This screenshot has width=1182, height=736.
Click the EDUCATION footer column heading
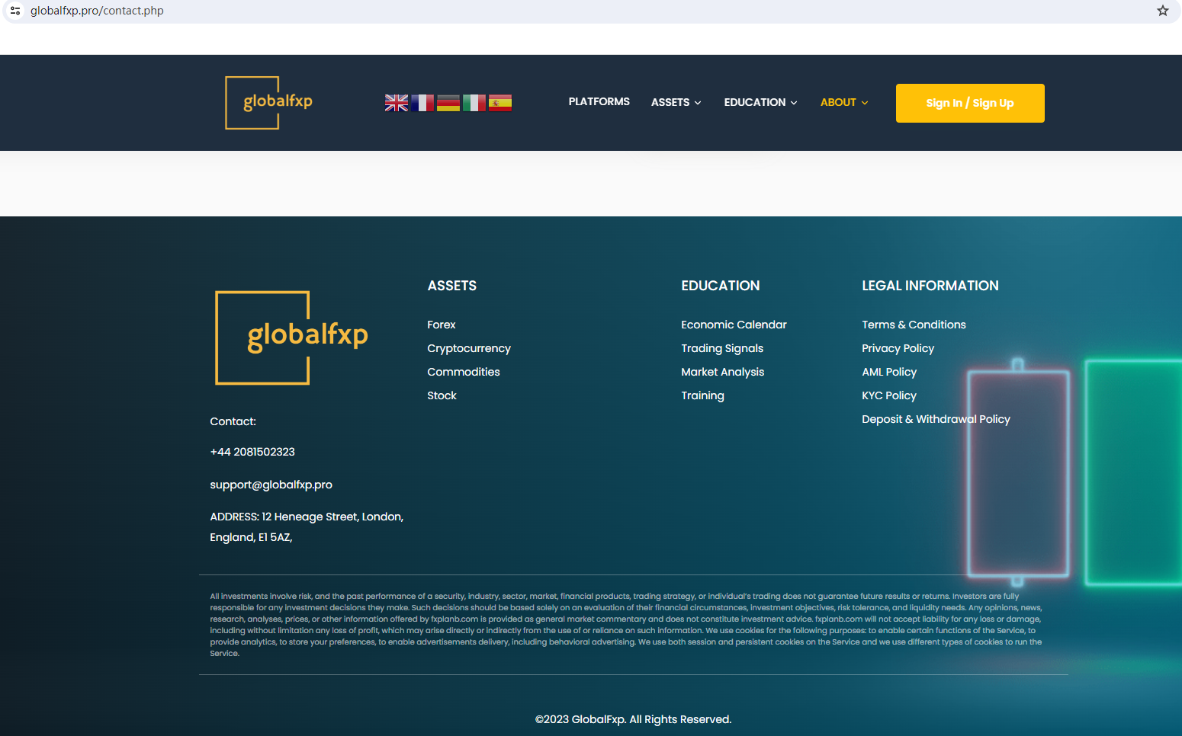pos(721,286)
